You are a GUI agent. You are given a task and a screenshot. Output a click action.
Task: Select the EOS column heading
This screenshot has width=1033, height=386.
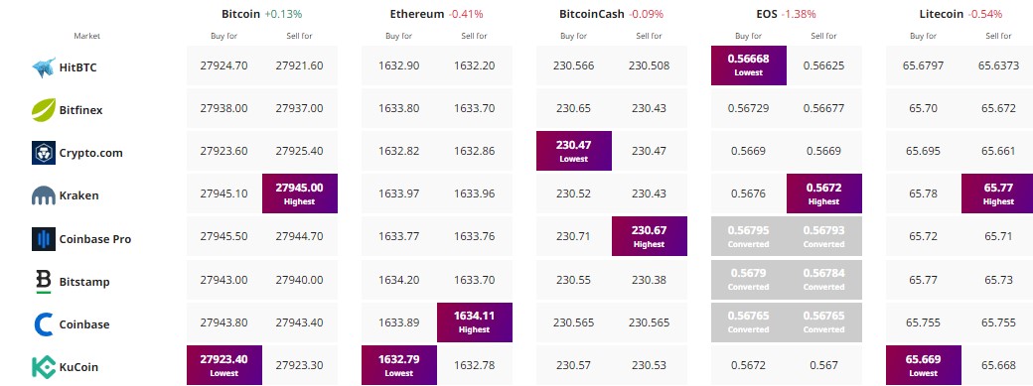[x=767, y=14]
